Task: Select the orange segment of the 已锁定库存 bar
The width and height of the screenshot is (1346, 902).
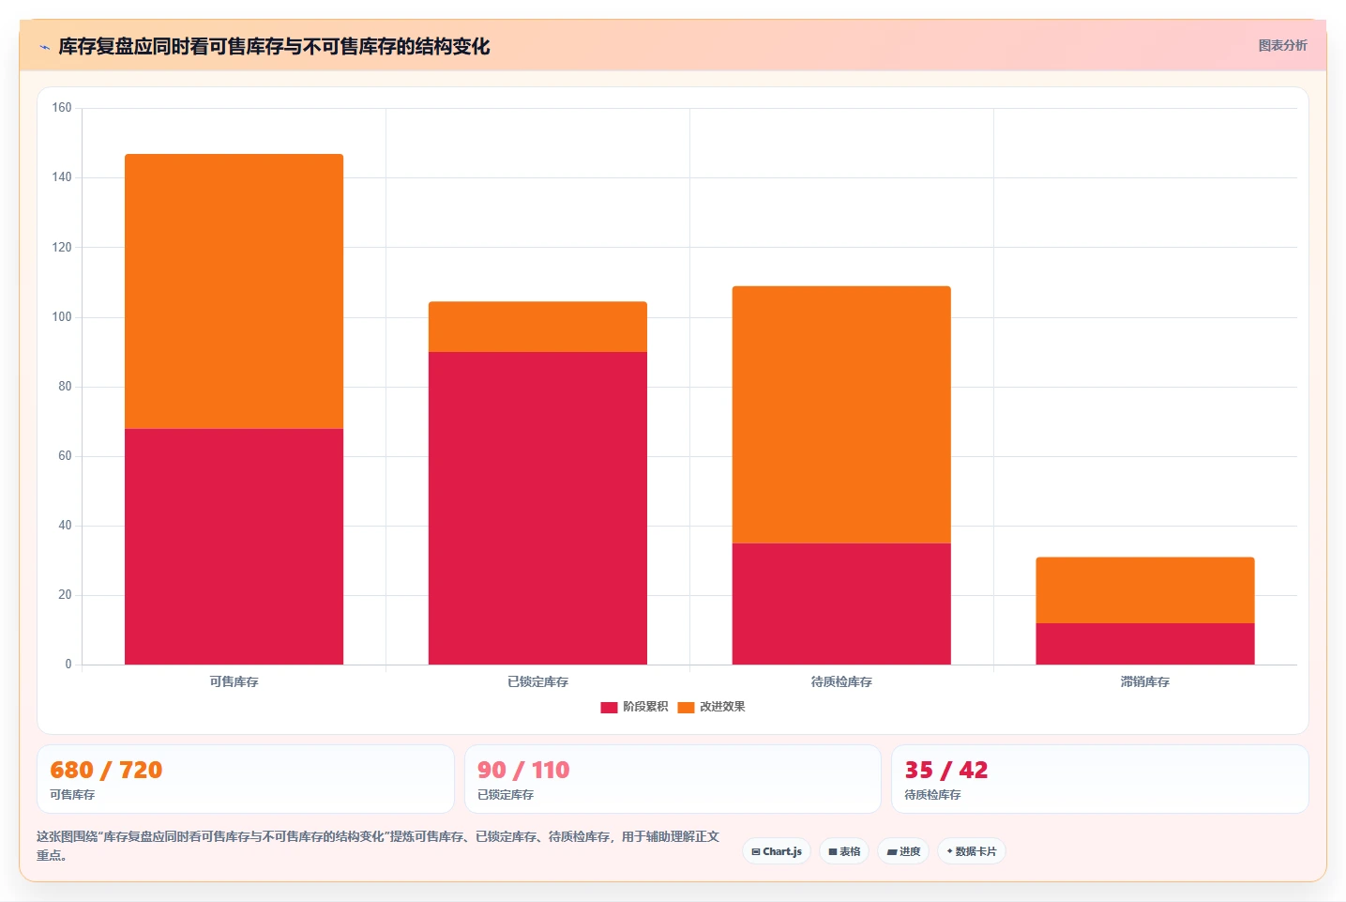Action: click(x=537, y=327)
